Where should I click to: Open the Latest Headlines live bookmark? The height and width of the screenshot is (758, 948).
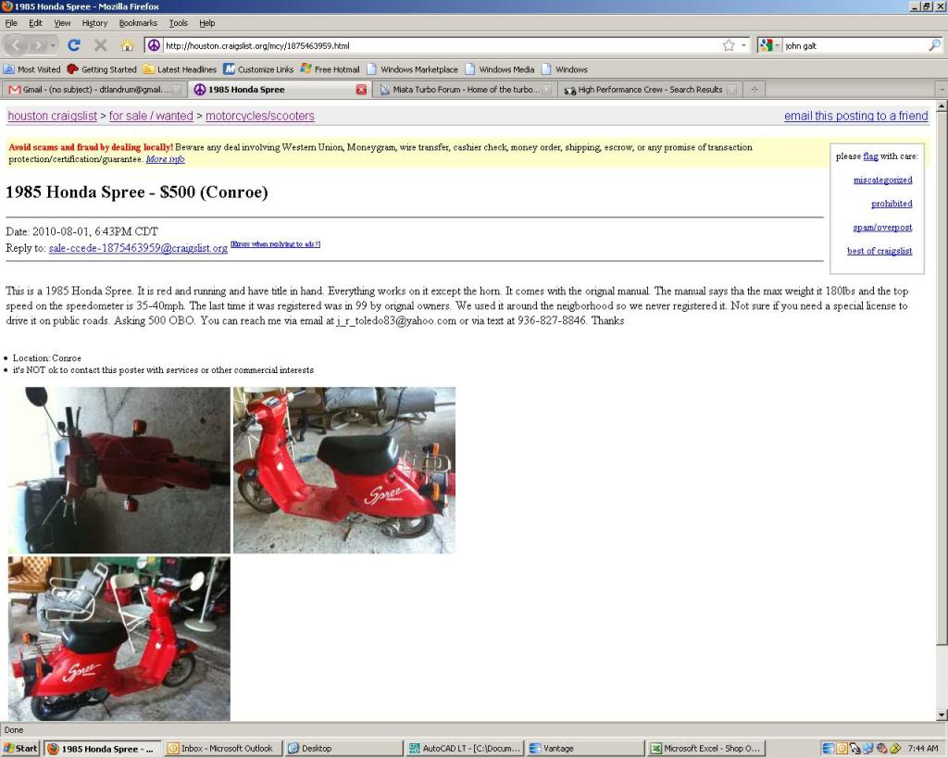[x=181, y=68]
